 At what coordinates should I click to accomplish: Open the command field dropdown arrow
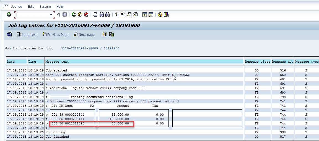51,15
